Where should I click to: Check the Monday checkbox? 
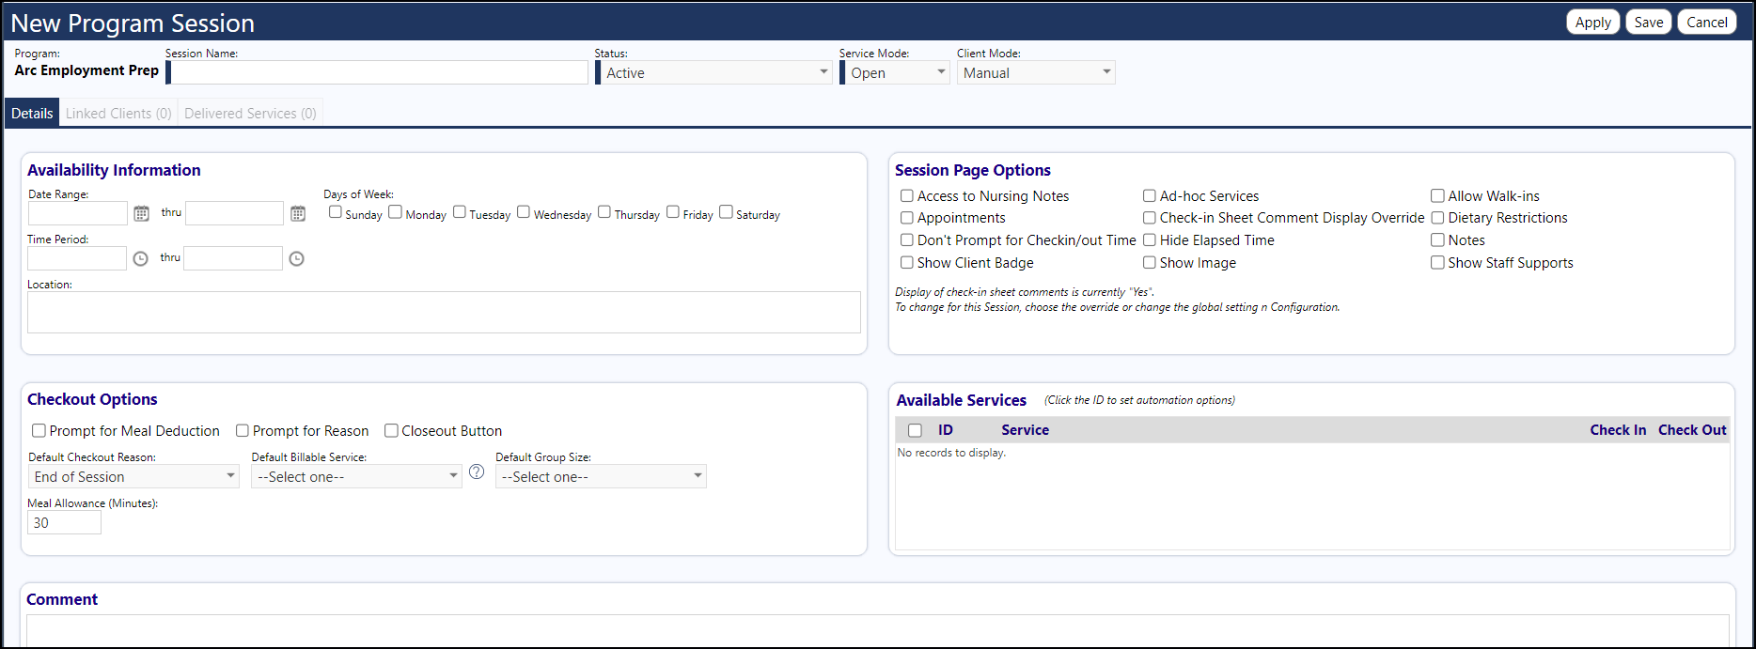[396, 212]
